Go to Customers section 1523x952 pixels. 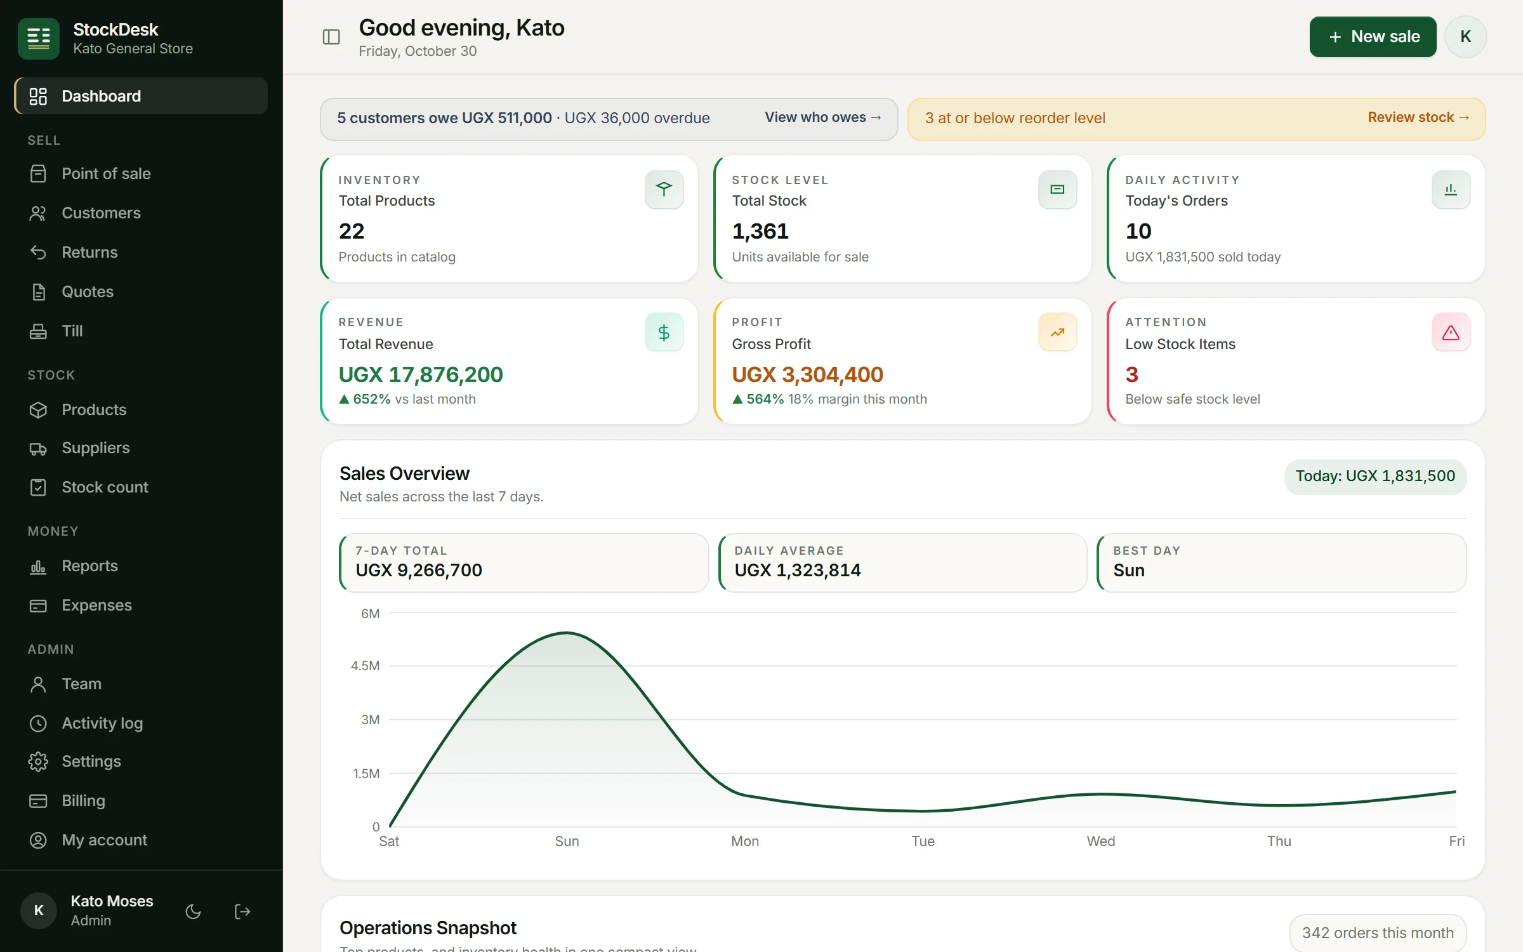point(141,213)
